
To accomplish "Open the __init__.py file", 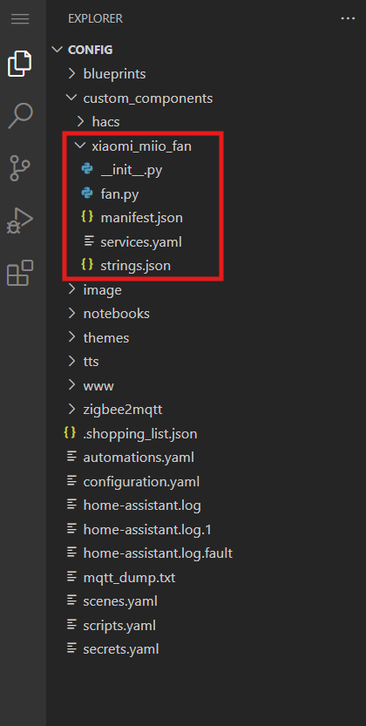I will [x=132, y=171].
